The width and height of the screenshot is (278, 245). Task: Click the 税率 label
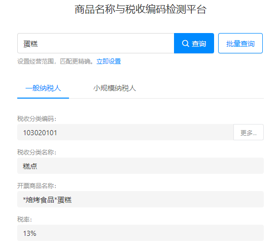pyautogui.click(x=24, y=220)
